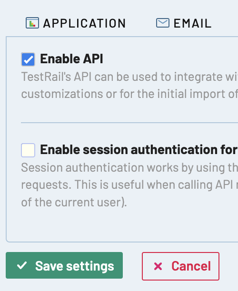This screenshot has width=238, height=291.
Task: Click the 'TestRail's API can be used' description
Action: pyautogui.click(x=129, y=77)
